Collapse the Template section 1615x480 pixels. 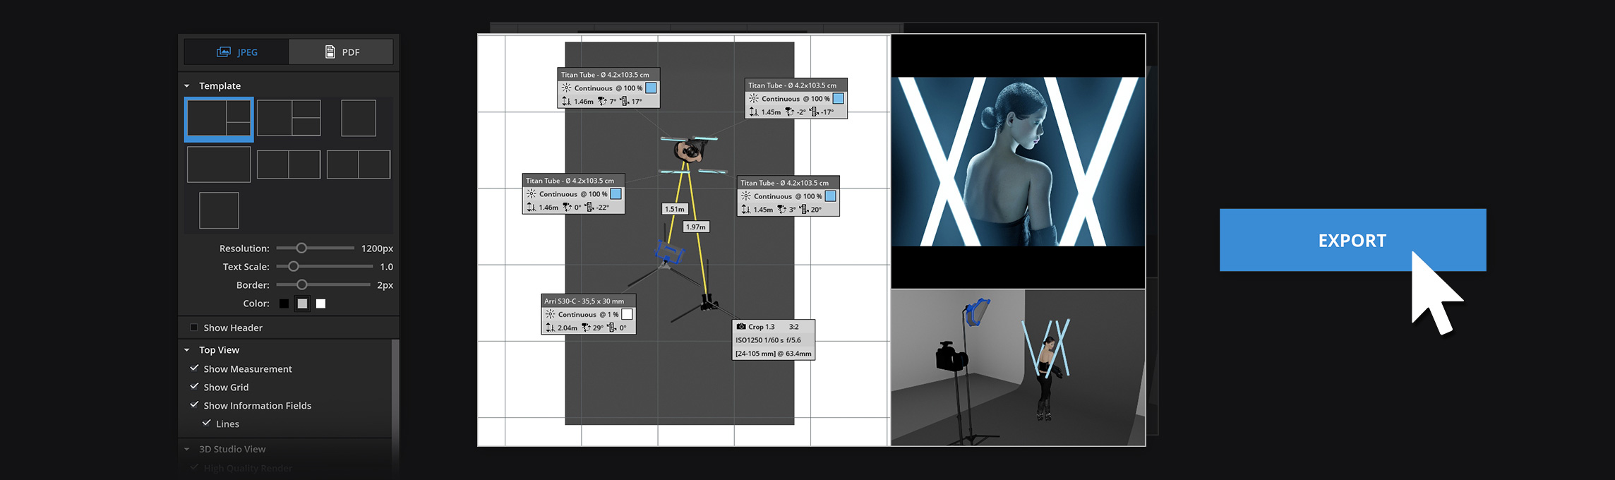pyautogui.click(x=187, y=86)
